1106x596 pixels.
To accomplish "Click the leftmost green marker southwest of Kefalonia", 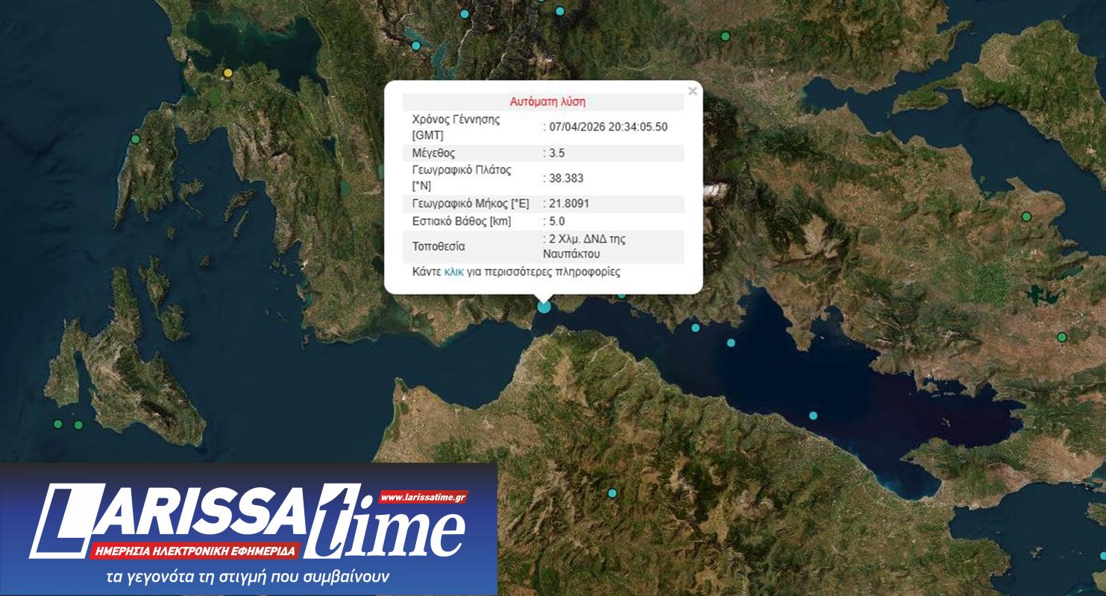I will coord(58,424).
